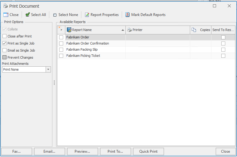Select the Fabrikam Order Confirmation row
Viewport: 237px width, 157px height.
click(88, 43)
